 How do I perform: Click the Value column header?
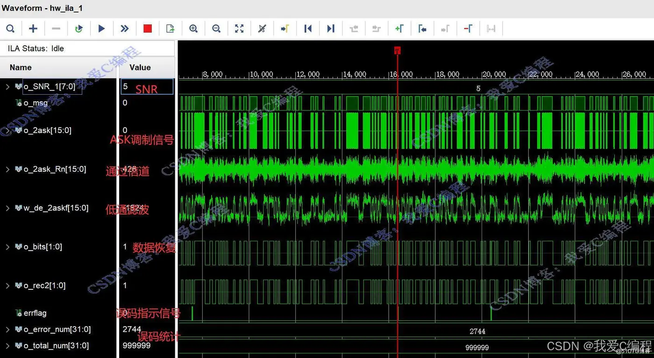pyautogui.click(x=140, y=68)
